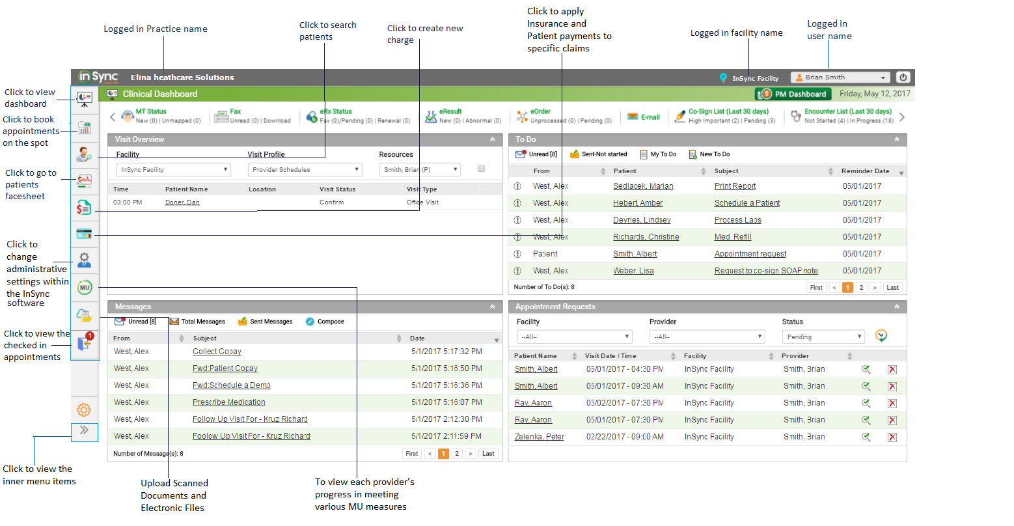Screen dimensions: 1014x526
Task: Refresh appointment requests clock icon
Action: tap(881, 336)
